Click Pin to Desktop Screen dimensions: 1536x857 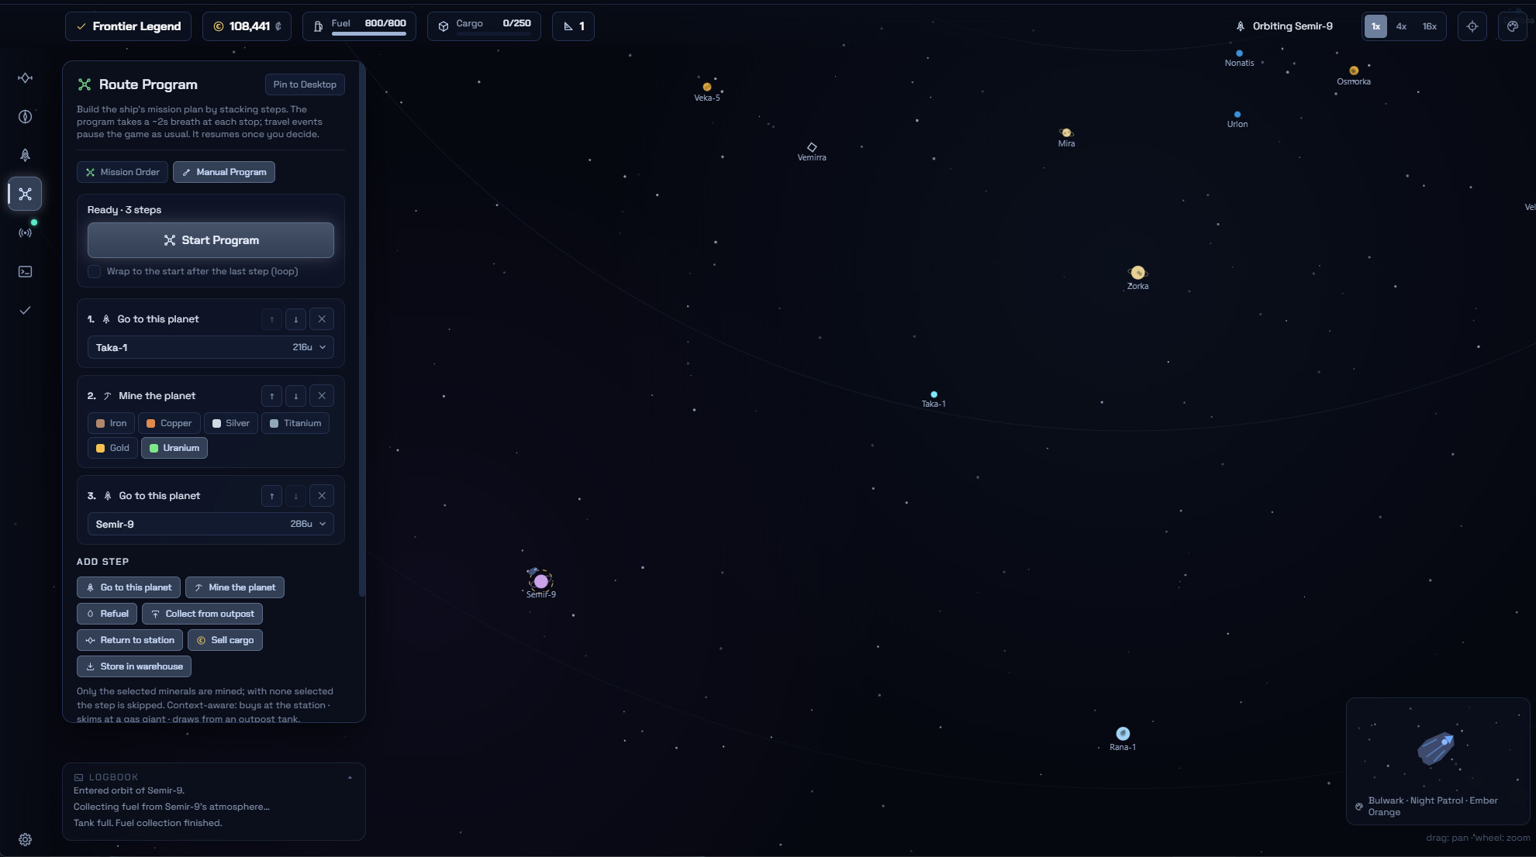coord(305,84)
